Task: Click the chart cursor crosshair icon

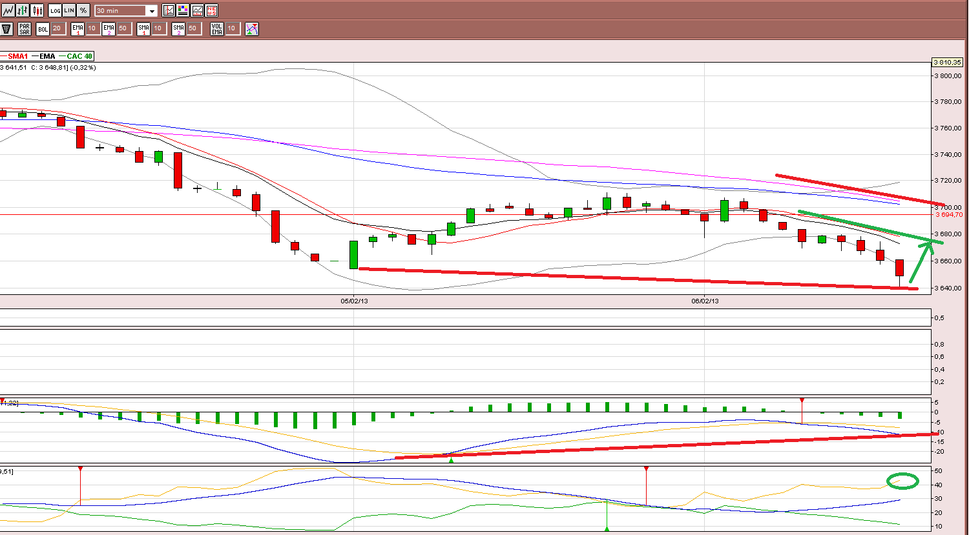Action: tap(168, 10)
